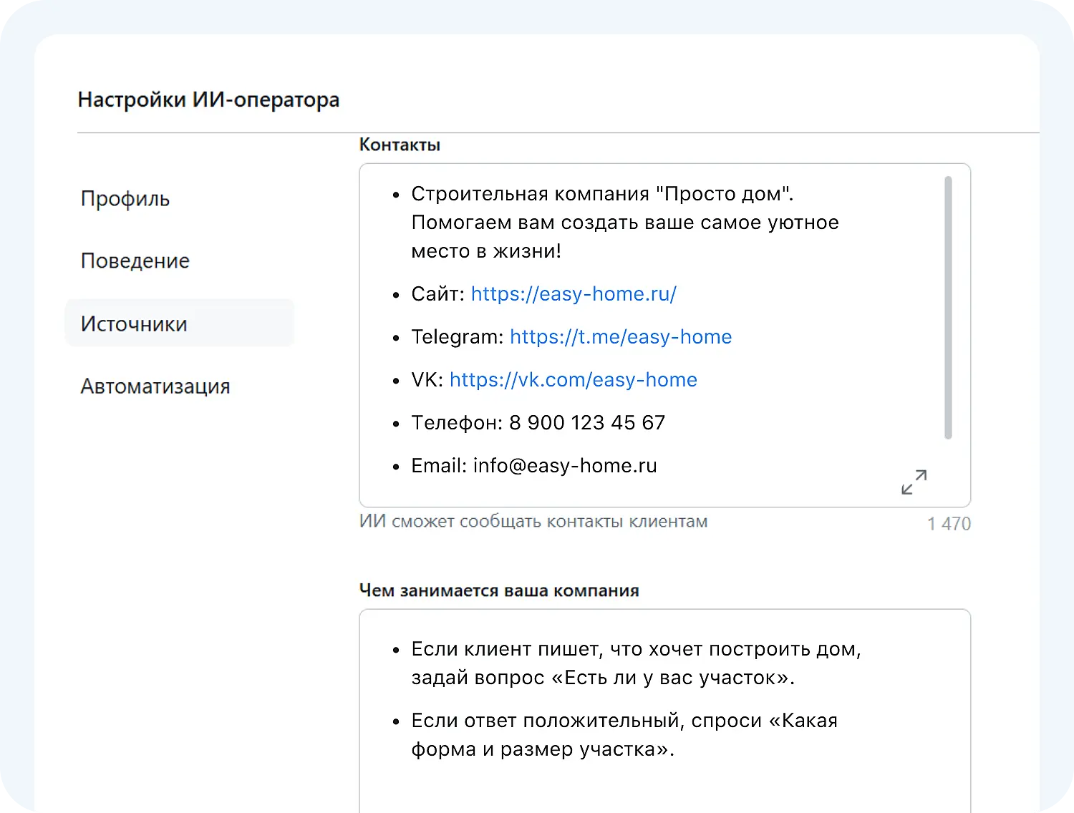Click the character counter '1 470'
Viewport: 1074px width, 813px height.
click(949, 524)
